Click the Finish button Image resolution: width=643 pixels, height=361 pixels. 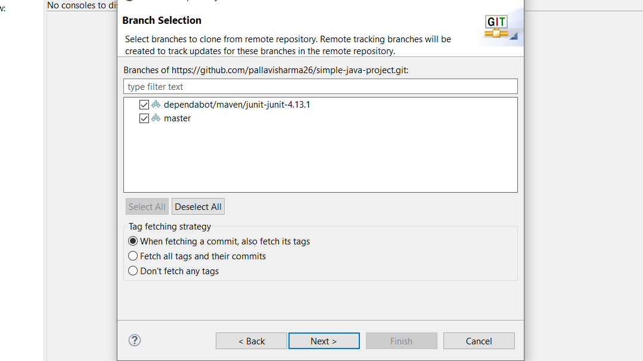click(x=401, y=341)
